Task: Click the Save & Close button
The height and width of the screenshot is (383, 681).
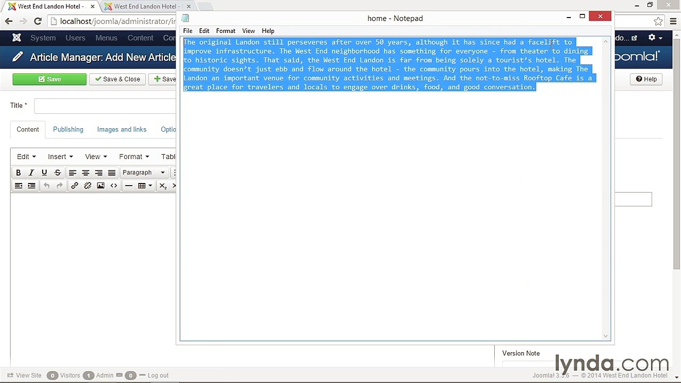Action: [x=118, y=79]
